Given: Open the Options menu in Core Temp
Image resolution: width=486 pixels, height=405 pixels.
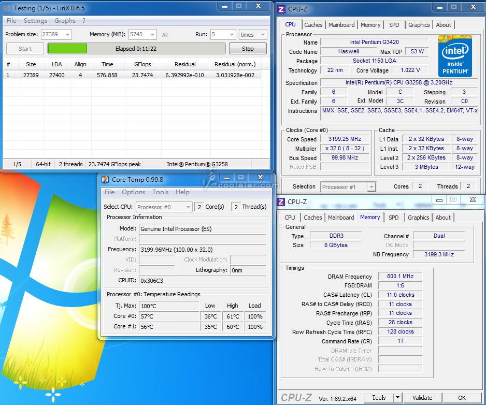Looking at the screenshot, I should 133,192.
